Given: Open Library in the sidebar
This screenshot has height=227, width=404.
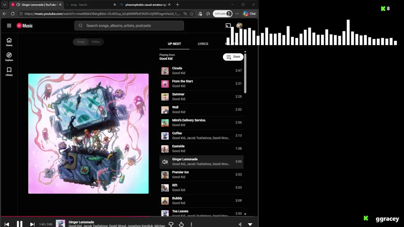Looking at the screenshot, I should [9, 72].
